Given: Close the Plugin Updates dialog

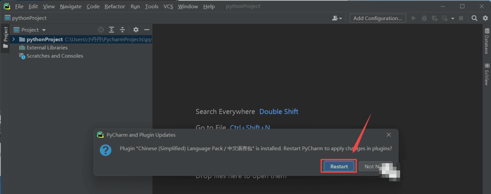Looking at the screenshot, I should (389, 135).
